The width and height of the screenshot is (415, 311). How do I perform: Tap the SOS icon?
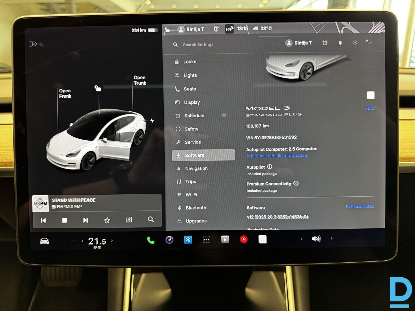click(x=229, y=29)
